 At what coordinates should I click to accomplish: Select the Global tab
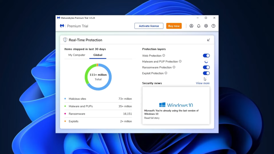tap(98, 55)
